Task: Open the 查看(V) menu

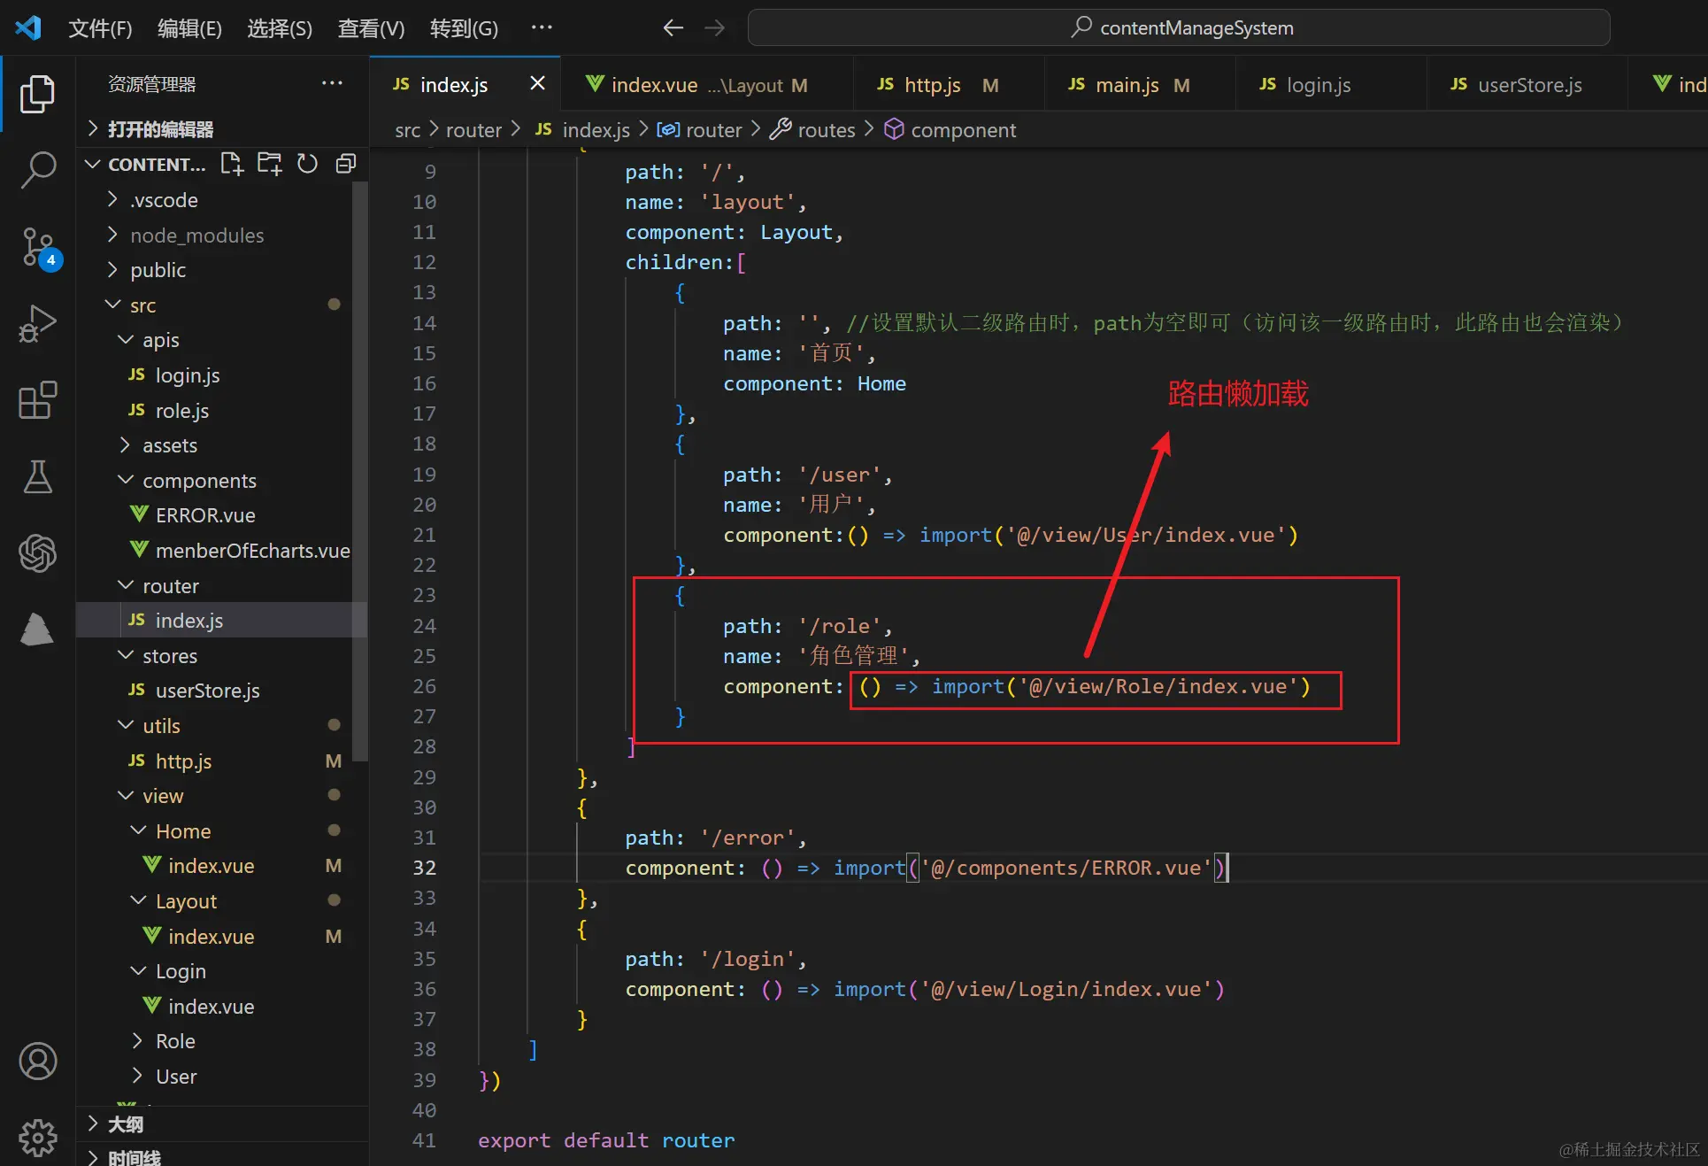Action: [371, 28]
